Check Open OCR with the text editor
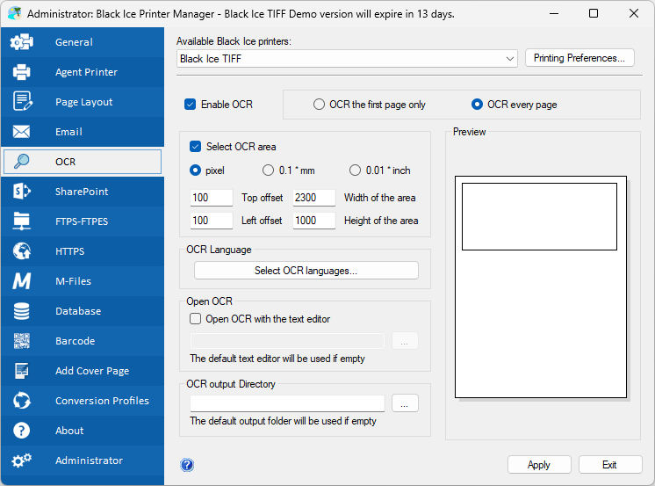The height and width of the screenshot is (486, 655). (x=196, y=319)
